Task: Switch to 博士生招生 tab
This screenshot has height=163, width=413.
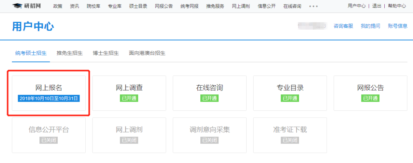Action: click(x=106, y=53)
